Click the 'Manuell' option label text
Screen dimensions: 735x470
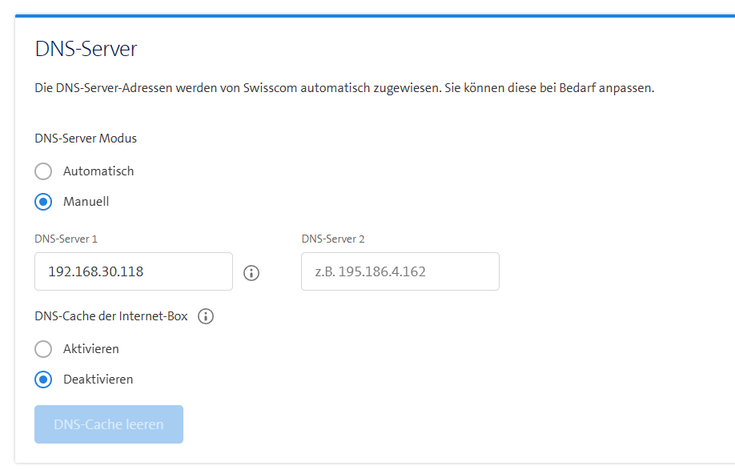(x=86, y=202)
